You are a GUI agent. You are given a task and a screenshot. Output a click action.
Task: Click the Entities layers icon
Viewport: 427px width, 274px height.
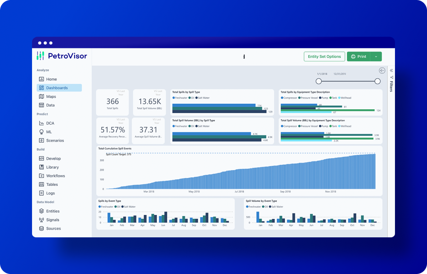tap(41, 211)
